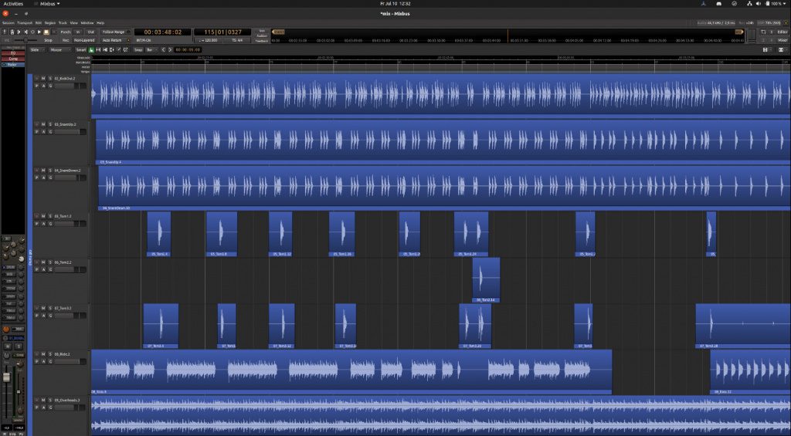The image size is (791, 436).
Task: Open playlist button P on 03_SnareUp track
Action: pos(36,131)
